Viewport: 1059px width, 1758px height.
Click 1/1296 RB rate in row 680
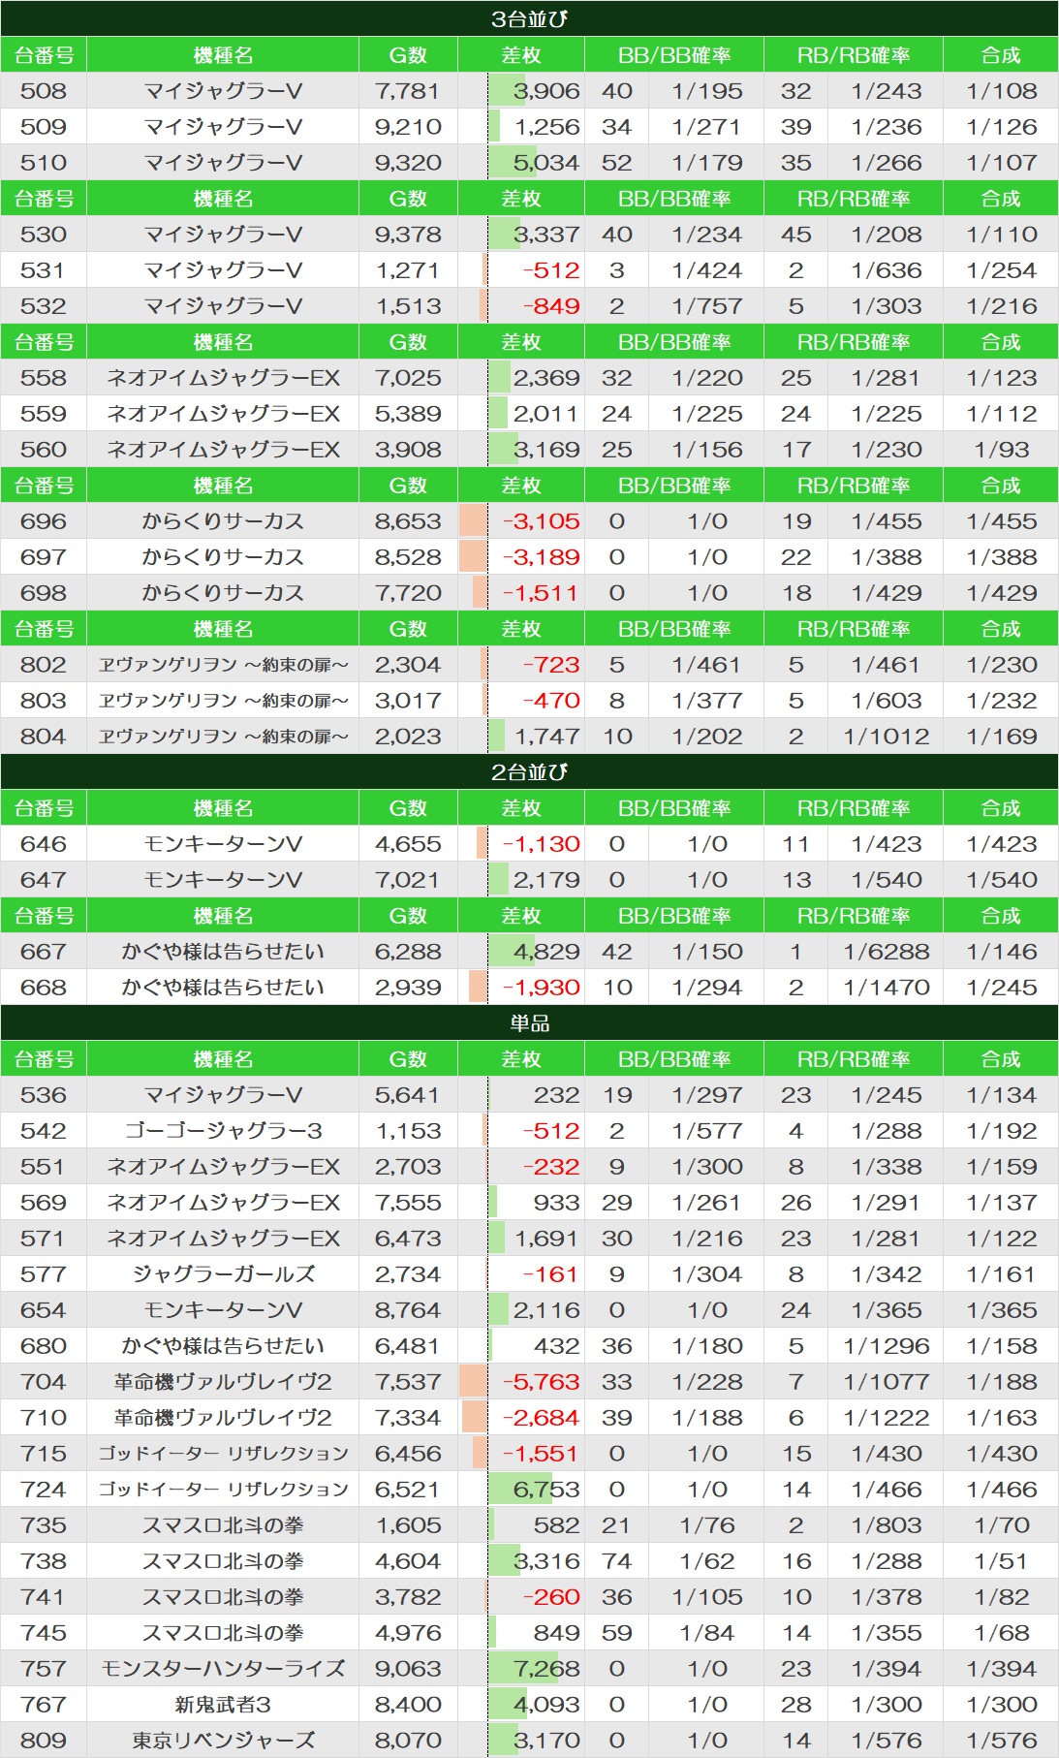[887, 1346]
